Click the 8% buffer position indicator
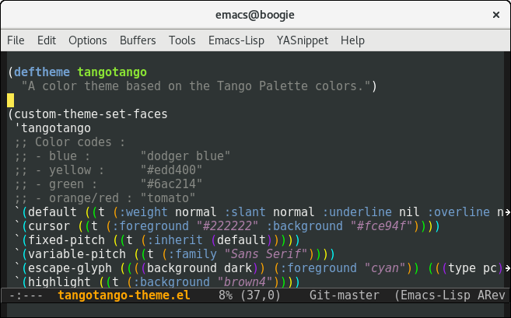Viewport: 511px width, 318px height. point(226,295)
